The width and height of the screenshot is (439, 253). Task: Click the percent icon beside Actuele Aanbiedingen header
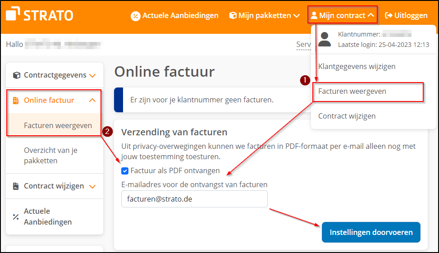click(136, 16)
